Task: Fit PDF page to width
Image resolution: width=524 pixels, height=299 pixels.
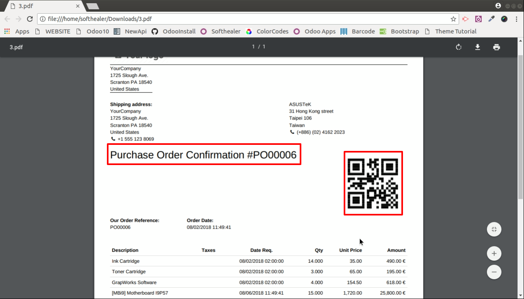Action: click(494, 230)
